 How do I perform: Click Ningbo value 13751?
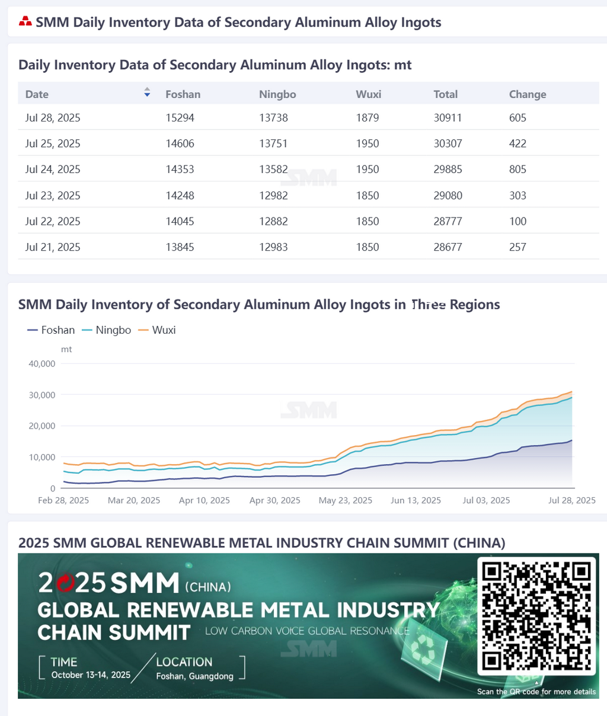[273, 143]
